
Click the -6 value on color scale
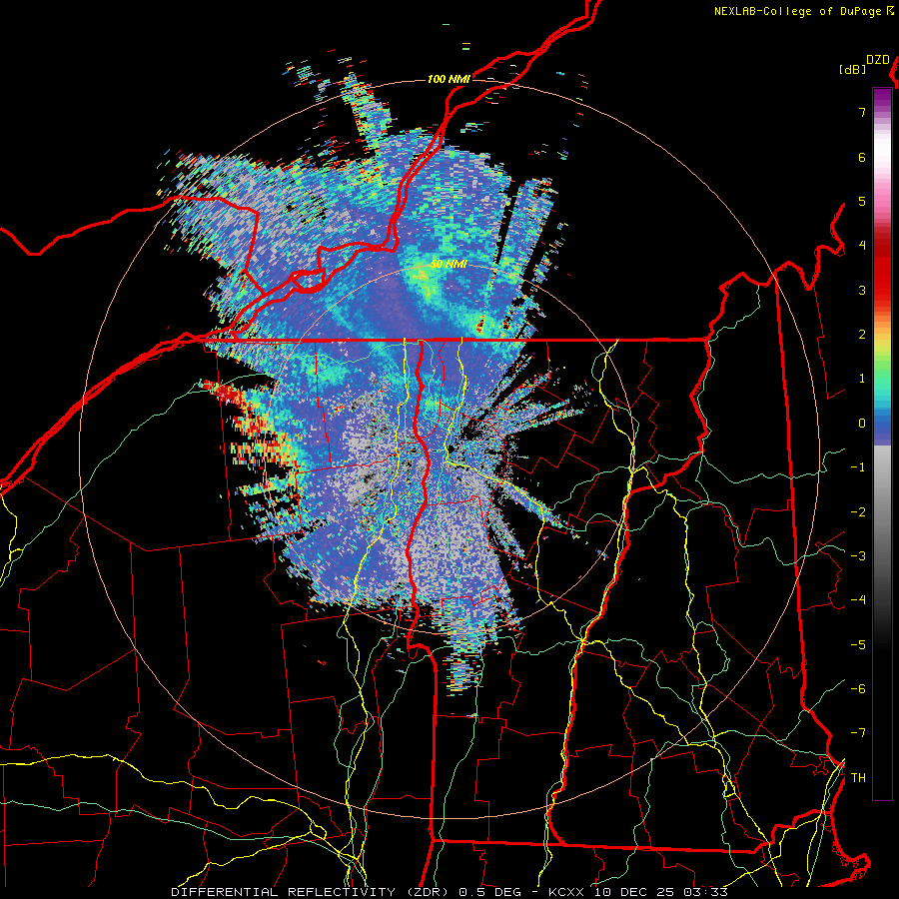(858, 688)
